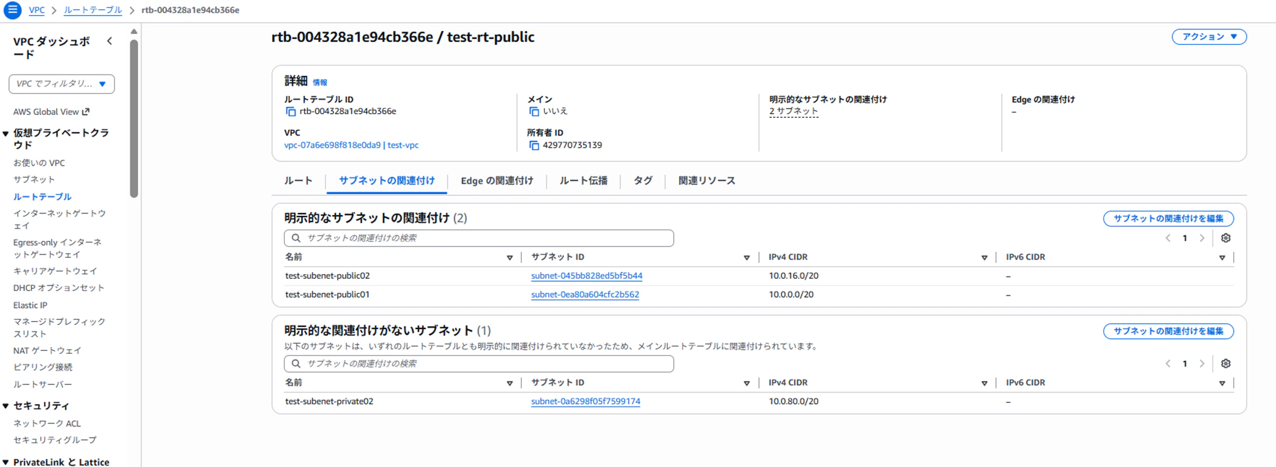Image resolution: width=1276 pixels, height=467 pixels.
Task: Go to ルートテーブル breadcrumb link
Action: point(92,10)
